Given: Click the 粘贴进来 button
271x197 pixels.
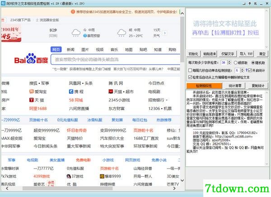Looking at the screenshot, I should pos(210,54).
